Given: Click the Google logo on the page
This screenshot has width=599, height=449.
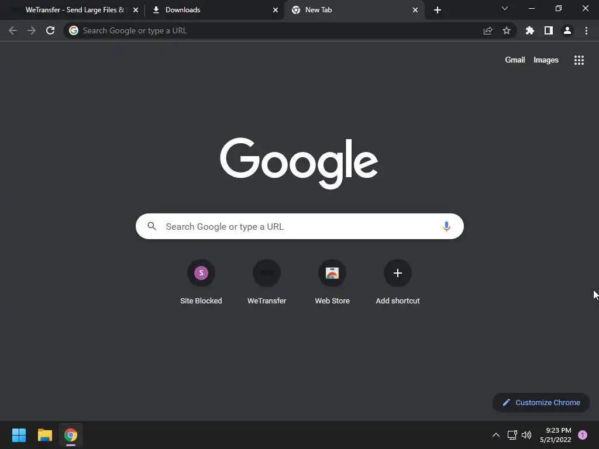Looking at the screenshot, I should (x=299, y=164).
